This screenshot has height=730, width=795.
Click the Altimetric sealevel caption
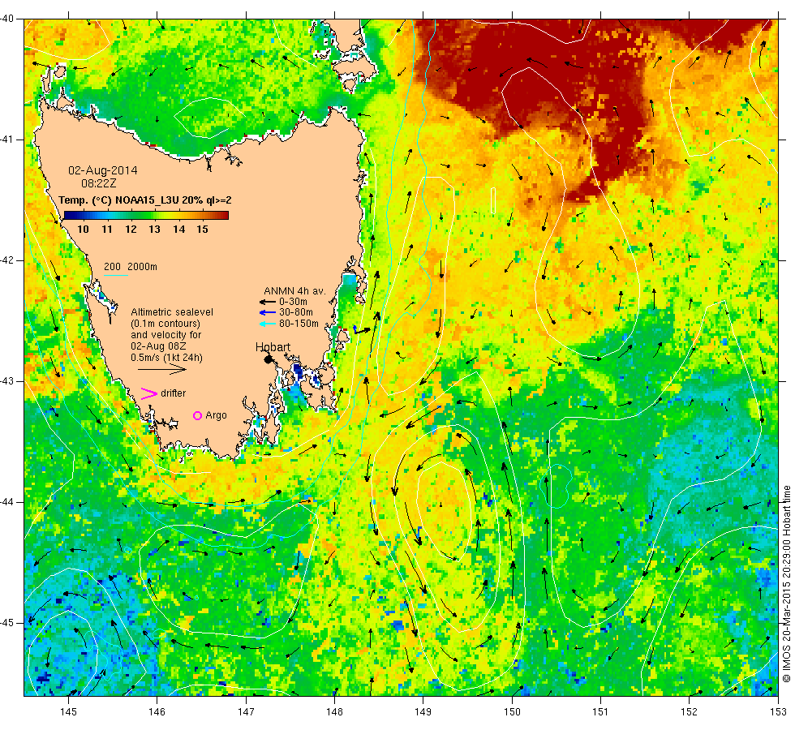point(172,312)
